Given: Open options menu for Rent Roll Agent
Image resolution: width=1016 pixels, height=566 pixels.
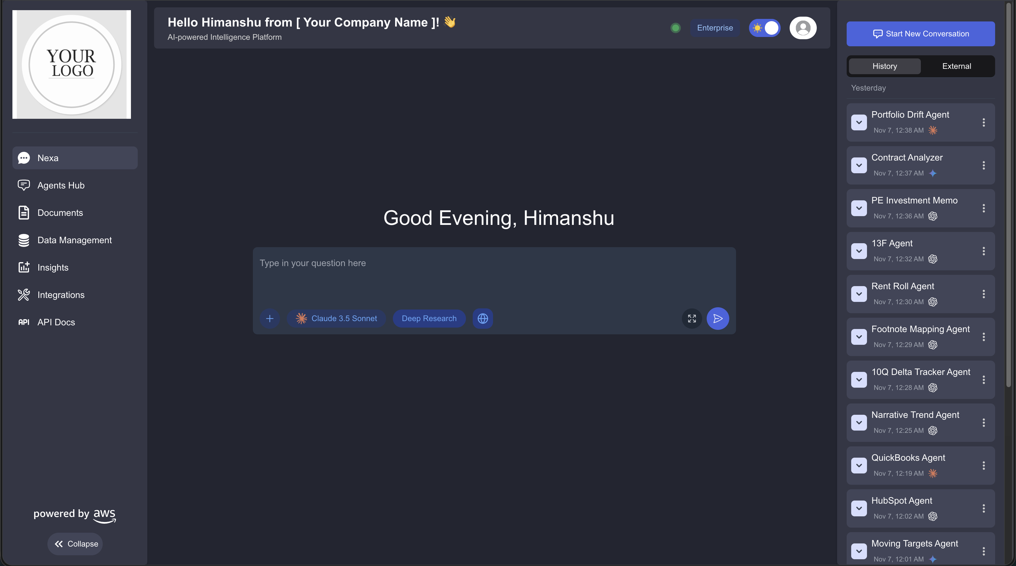Looking at the screenshot, I should pyautogui.click(x=984, y=294).
